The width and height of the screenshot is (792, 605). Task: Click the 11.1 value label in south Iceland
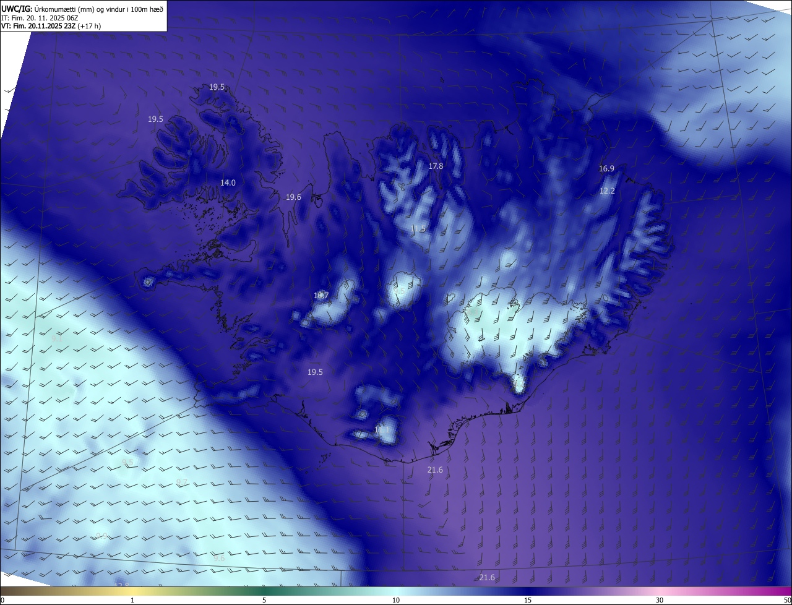coord(382,429)
